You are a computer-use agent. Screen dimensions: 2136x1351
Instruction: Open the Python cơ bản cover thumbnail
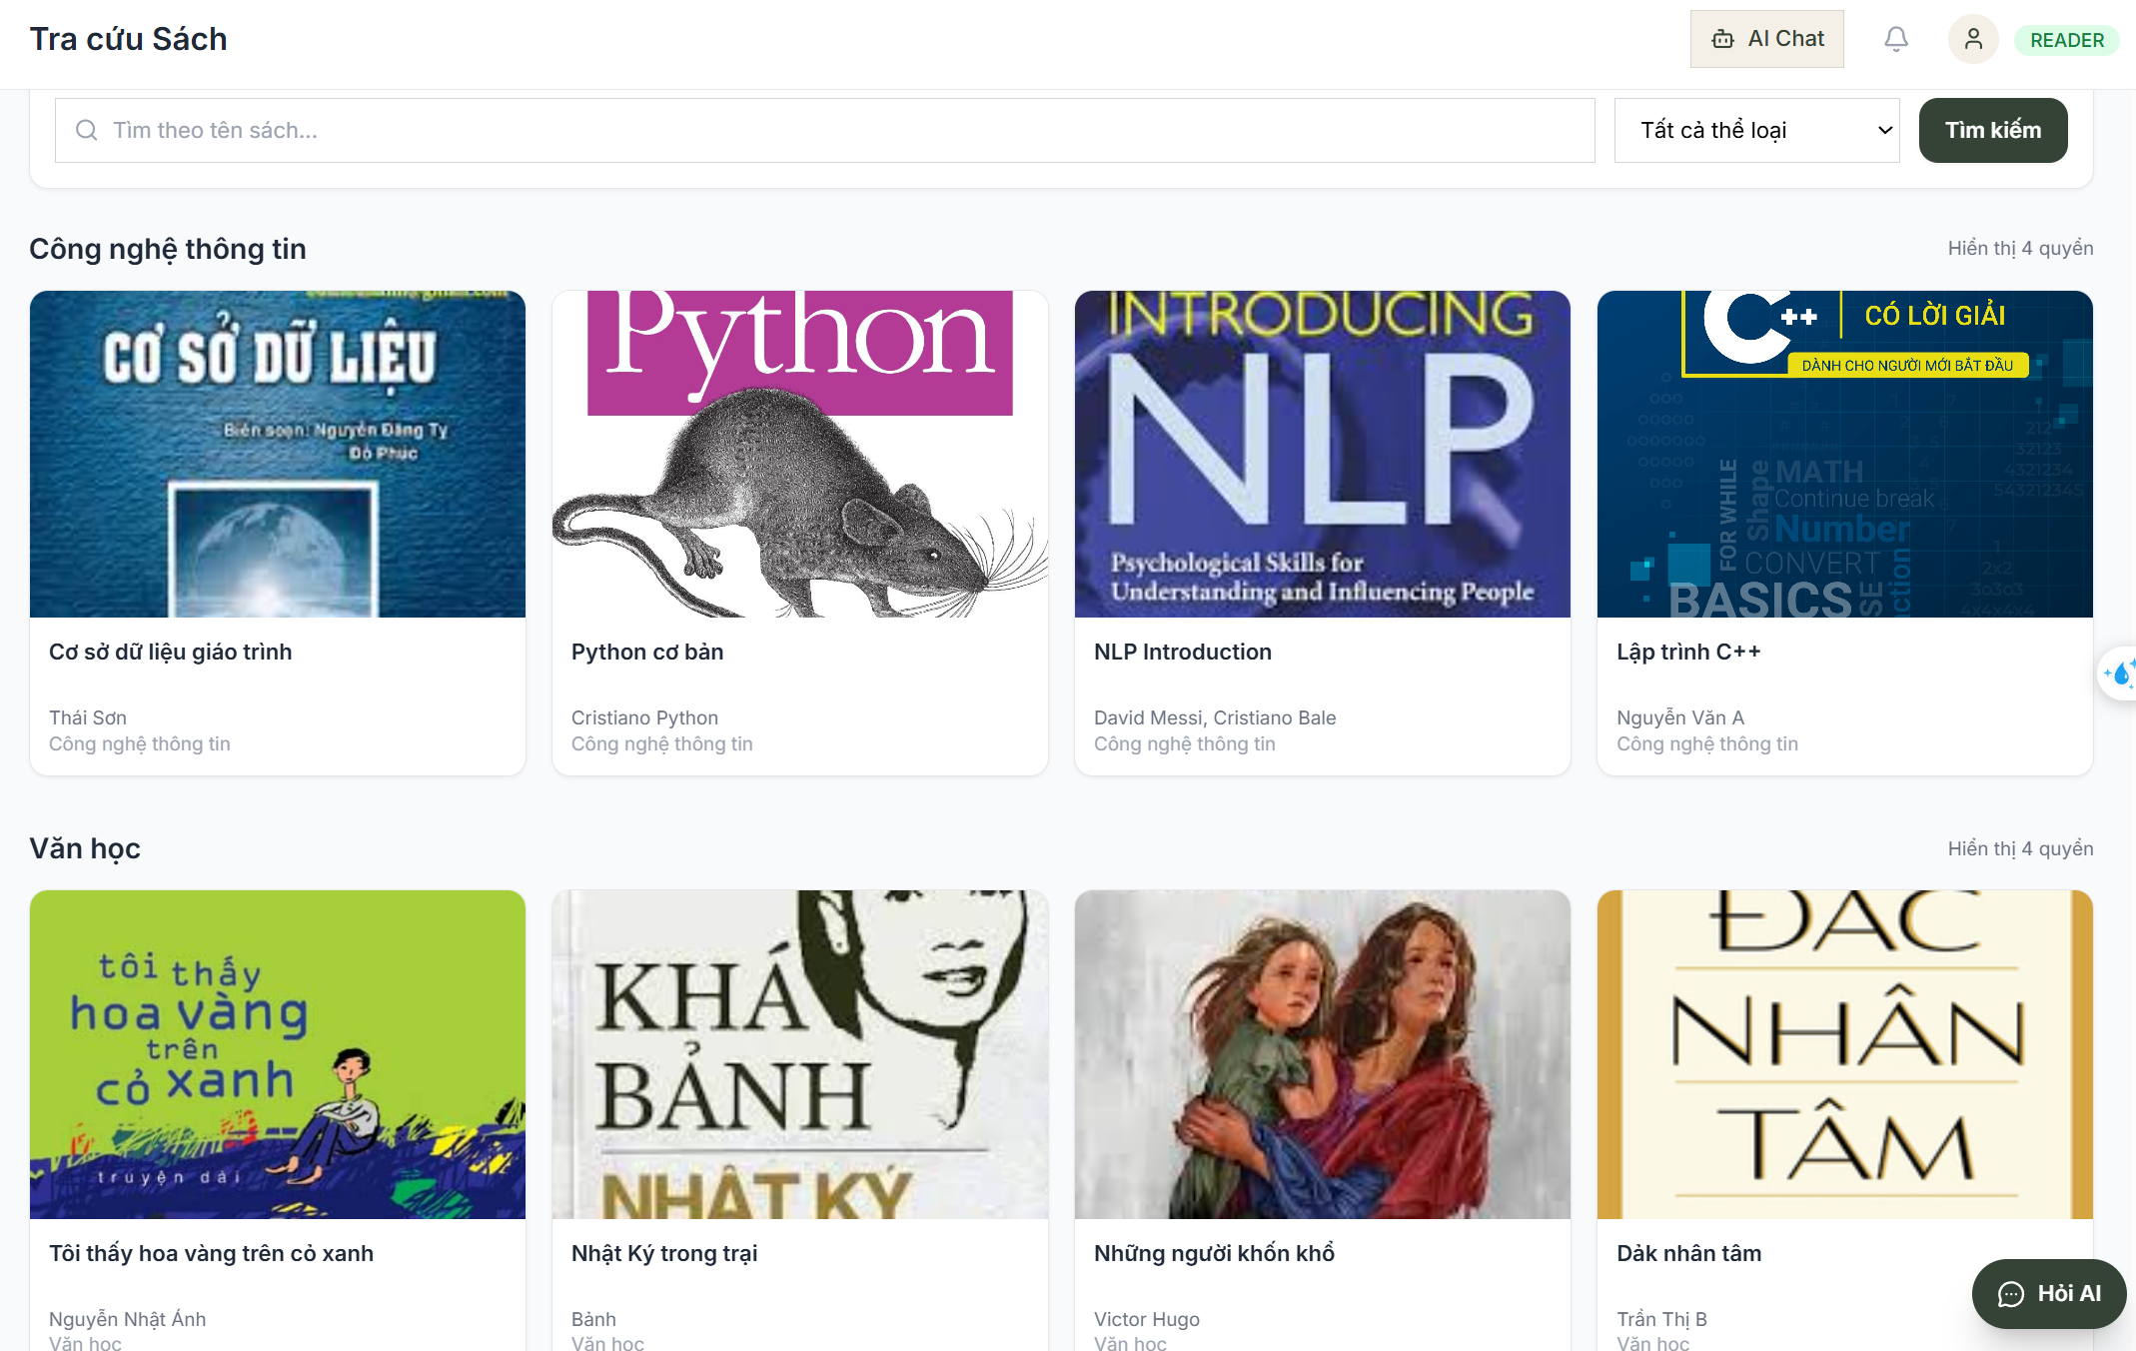click(800, 454)
